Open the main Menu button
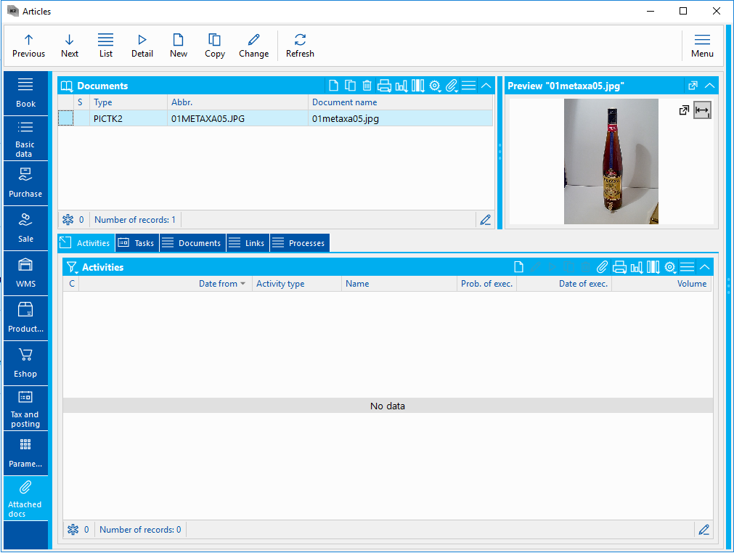This screenshot has height=553, width=734. click(701, 45)
